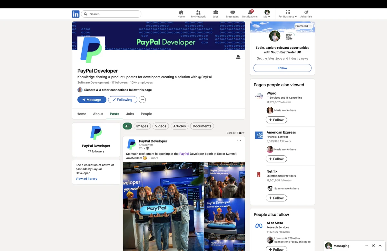Click Richard's small profile photo

(x=80, y=90)
